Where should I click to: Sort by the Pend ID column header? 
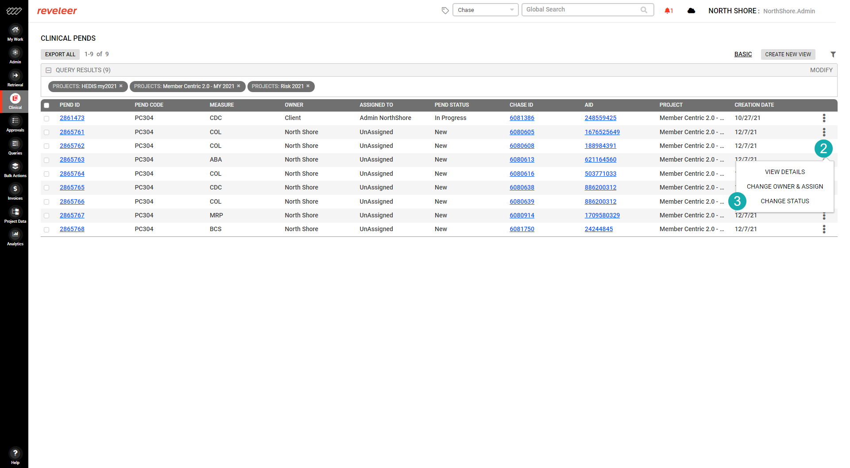70,105
